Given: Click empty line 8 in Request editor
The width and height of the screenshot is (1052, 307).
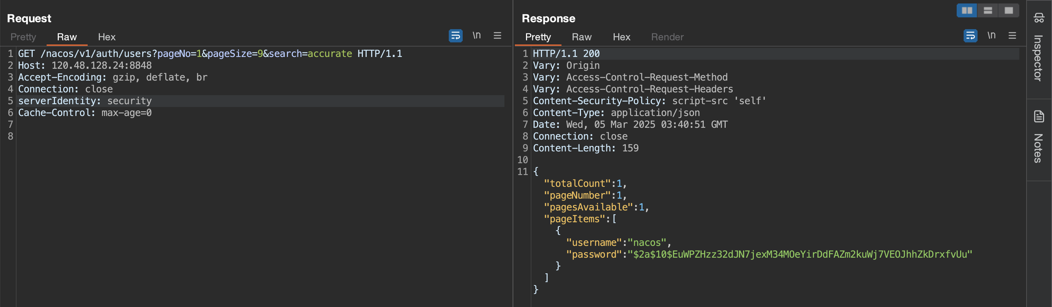Looking at the screenshot, I should [260, 136].
